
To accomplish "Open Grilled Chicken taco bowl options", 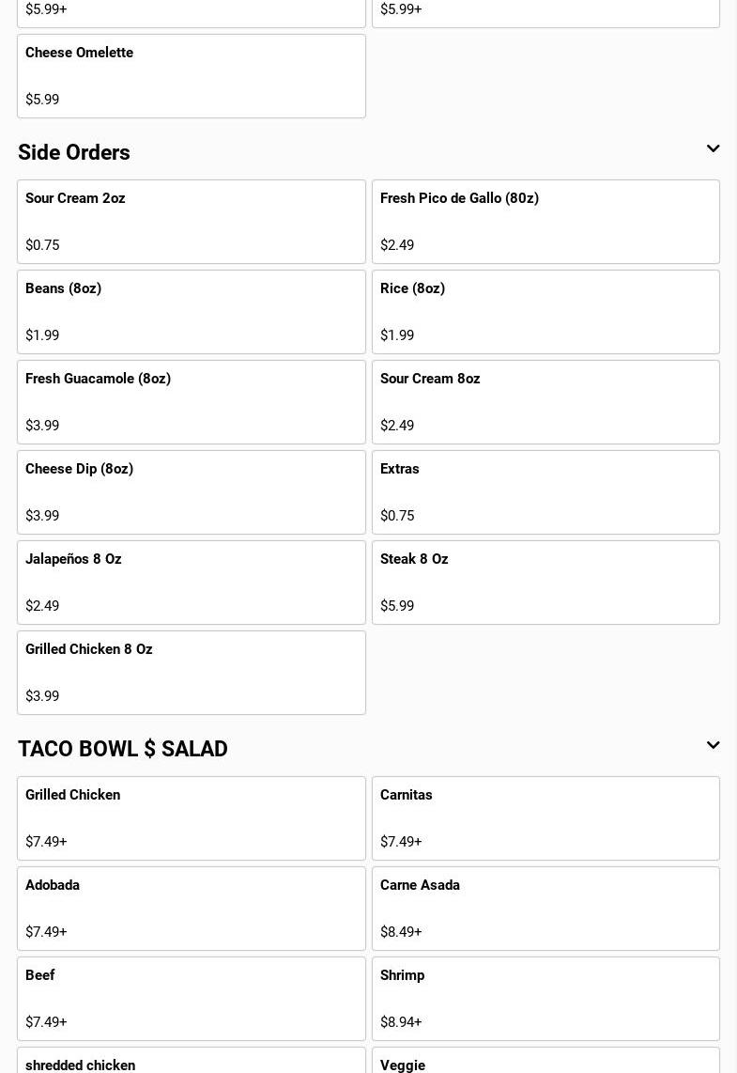I will coord(191,818).
